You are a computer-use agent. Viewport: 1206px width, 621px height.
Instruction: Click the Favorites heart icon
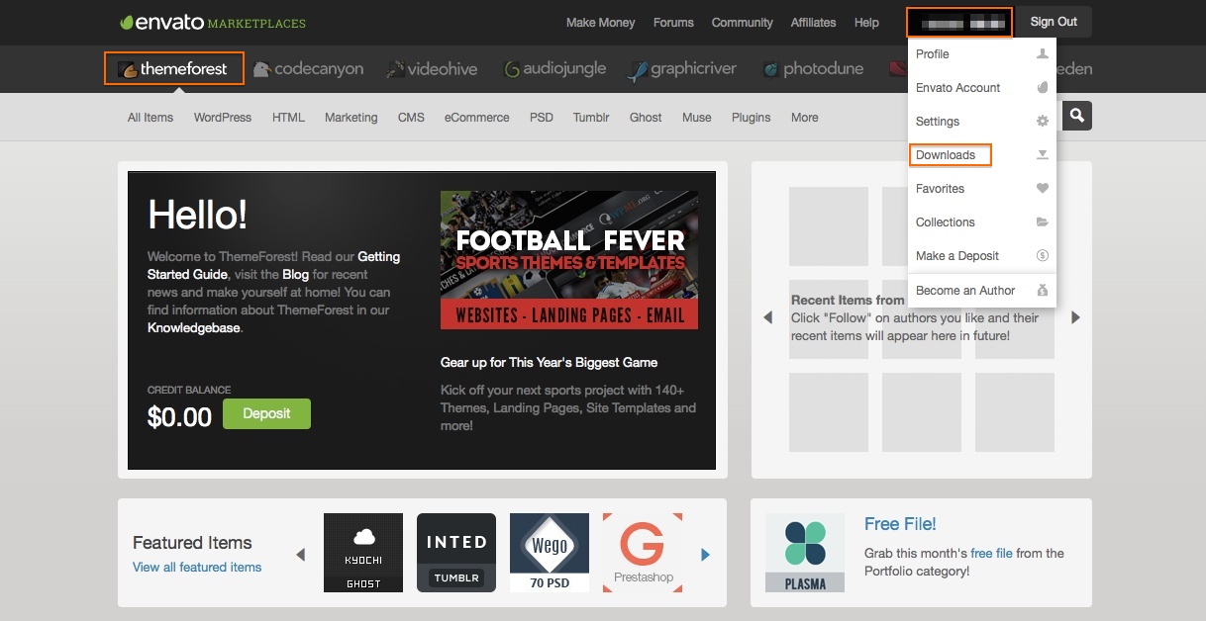(x=1042, y=189)
